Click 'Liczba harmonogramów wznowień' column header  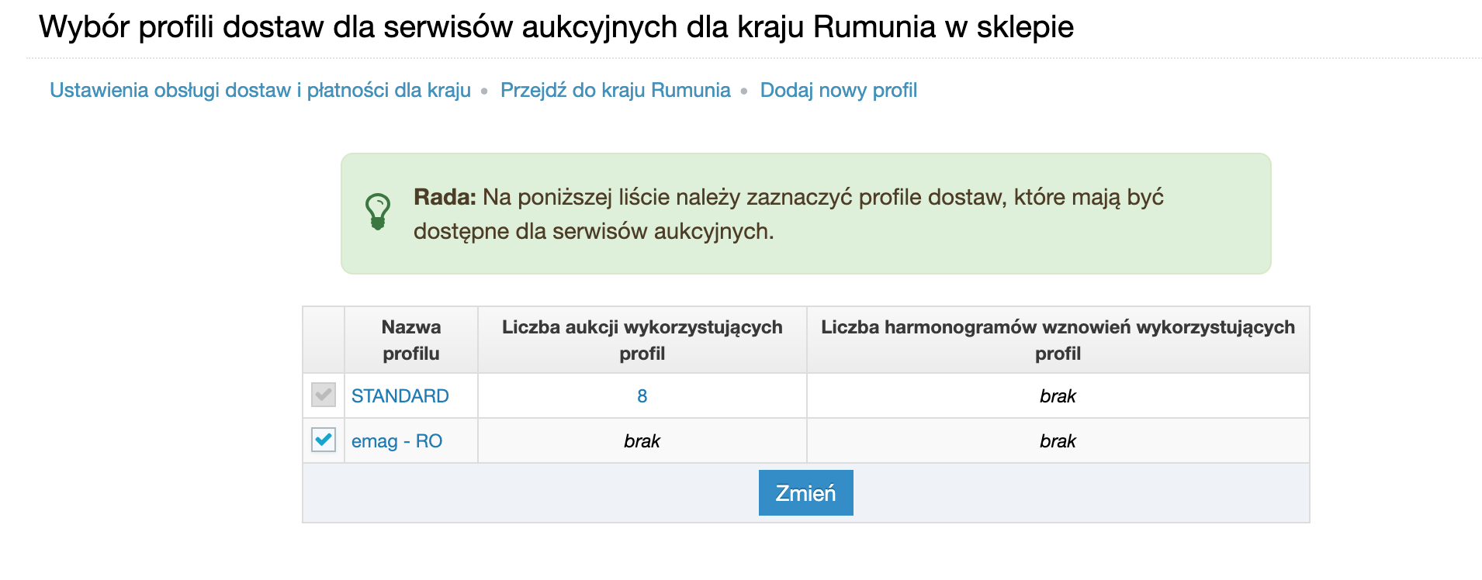[x=1058, y=340]
